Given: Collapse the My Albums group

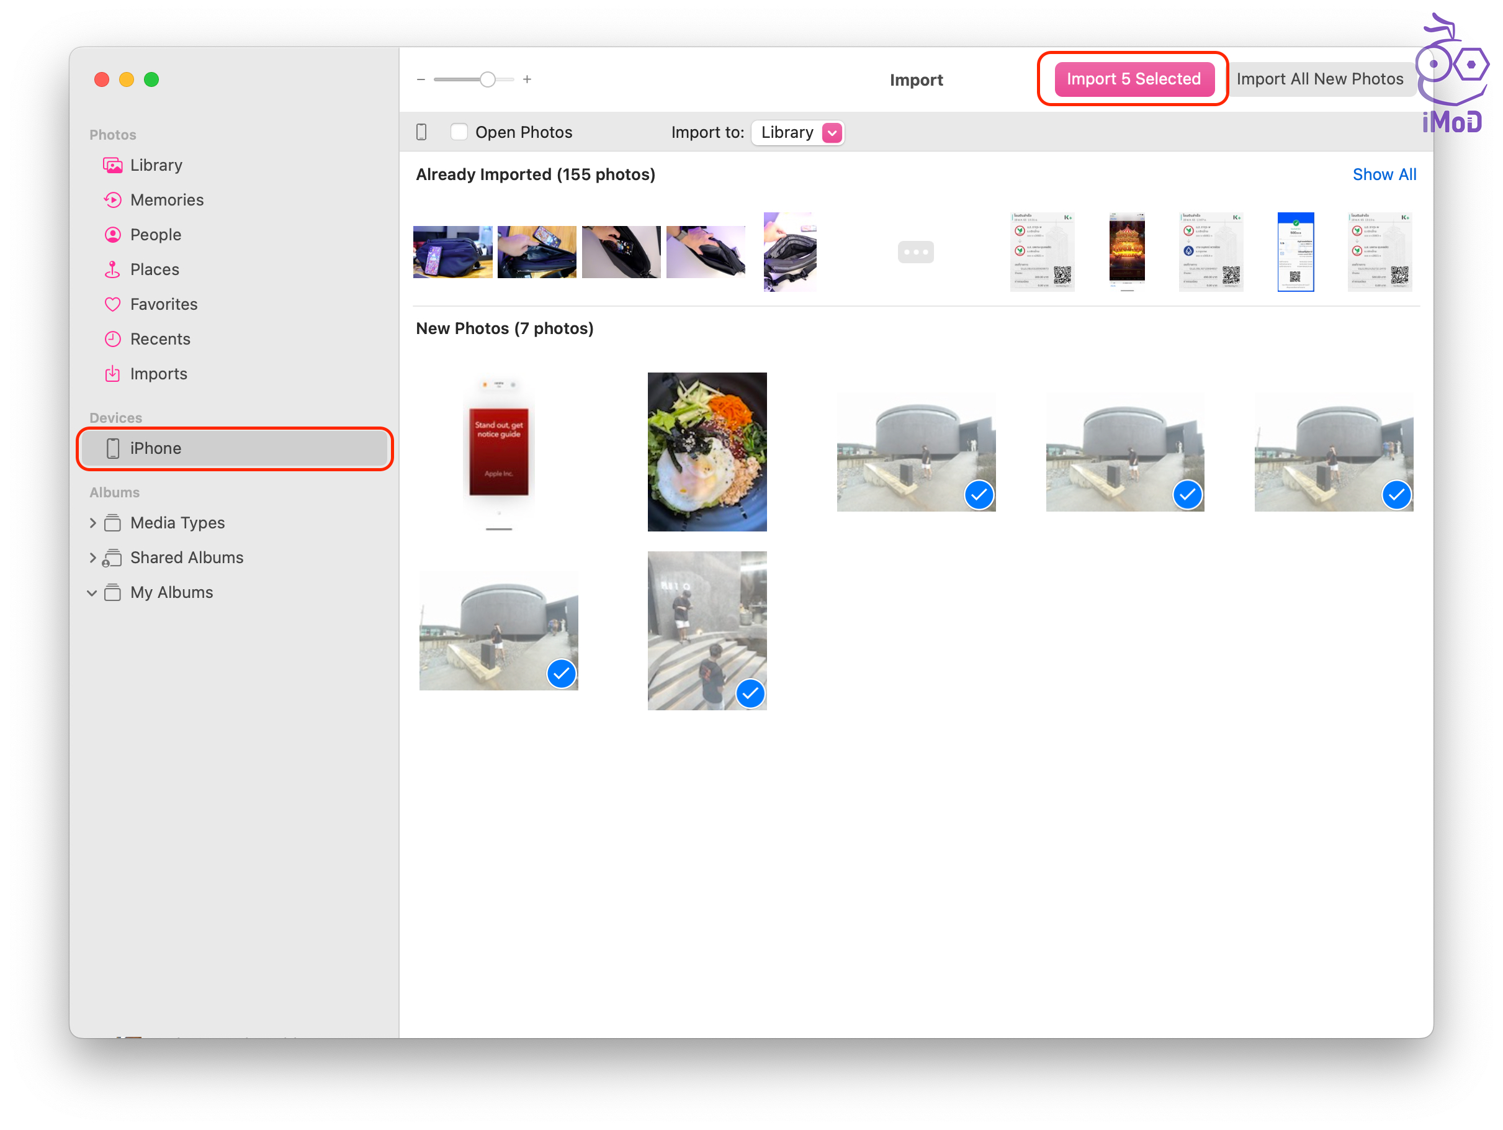Looking at the screenshot, I should coord(92,593).
